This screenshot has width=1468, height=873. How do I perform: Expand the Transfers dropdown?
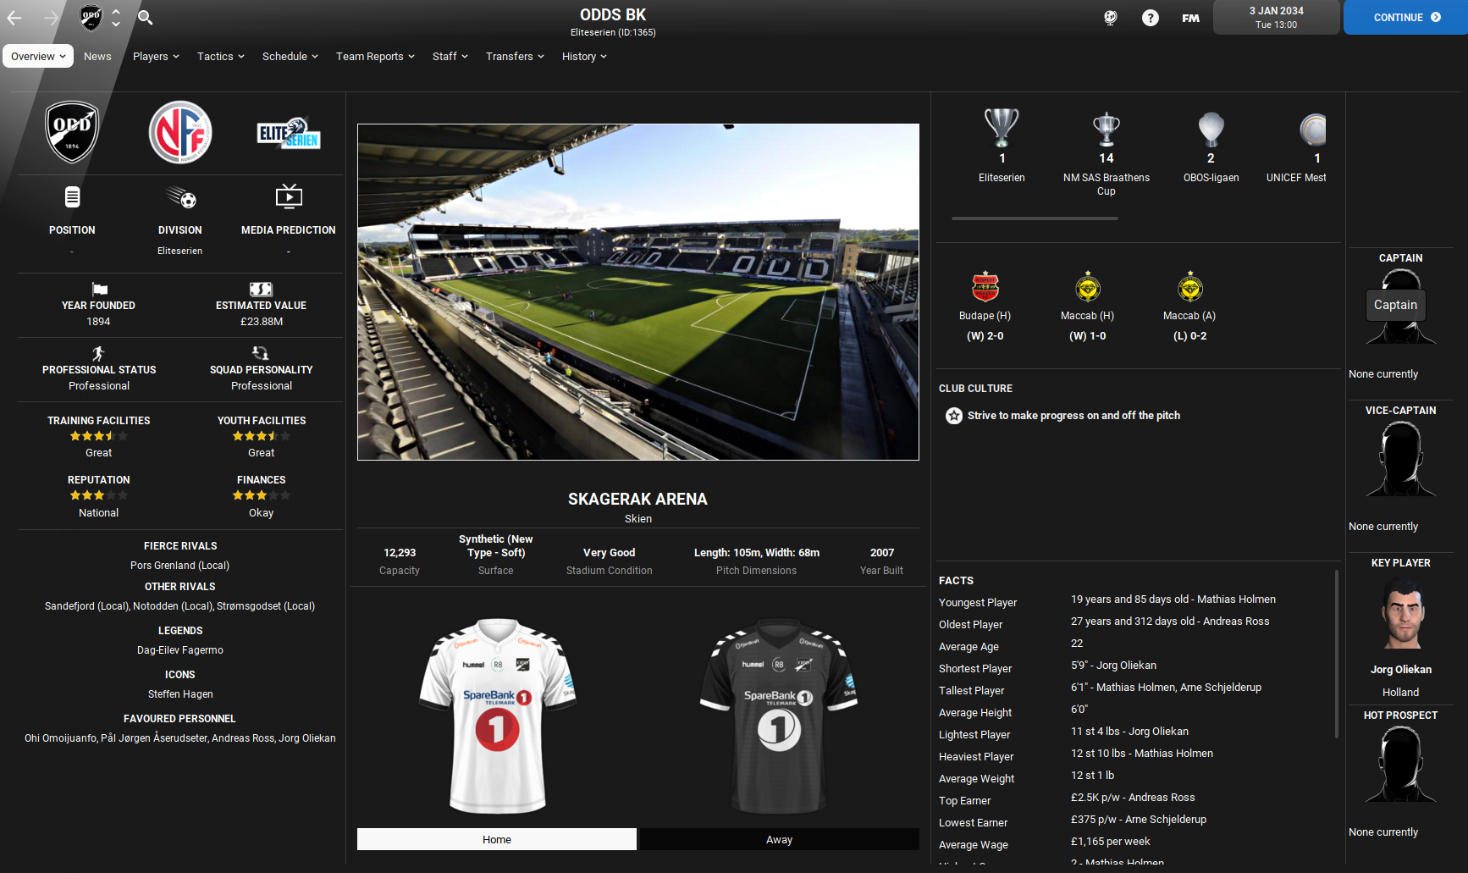click(x=514, y=56)
